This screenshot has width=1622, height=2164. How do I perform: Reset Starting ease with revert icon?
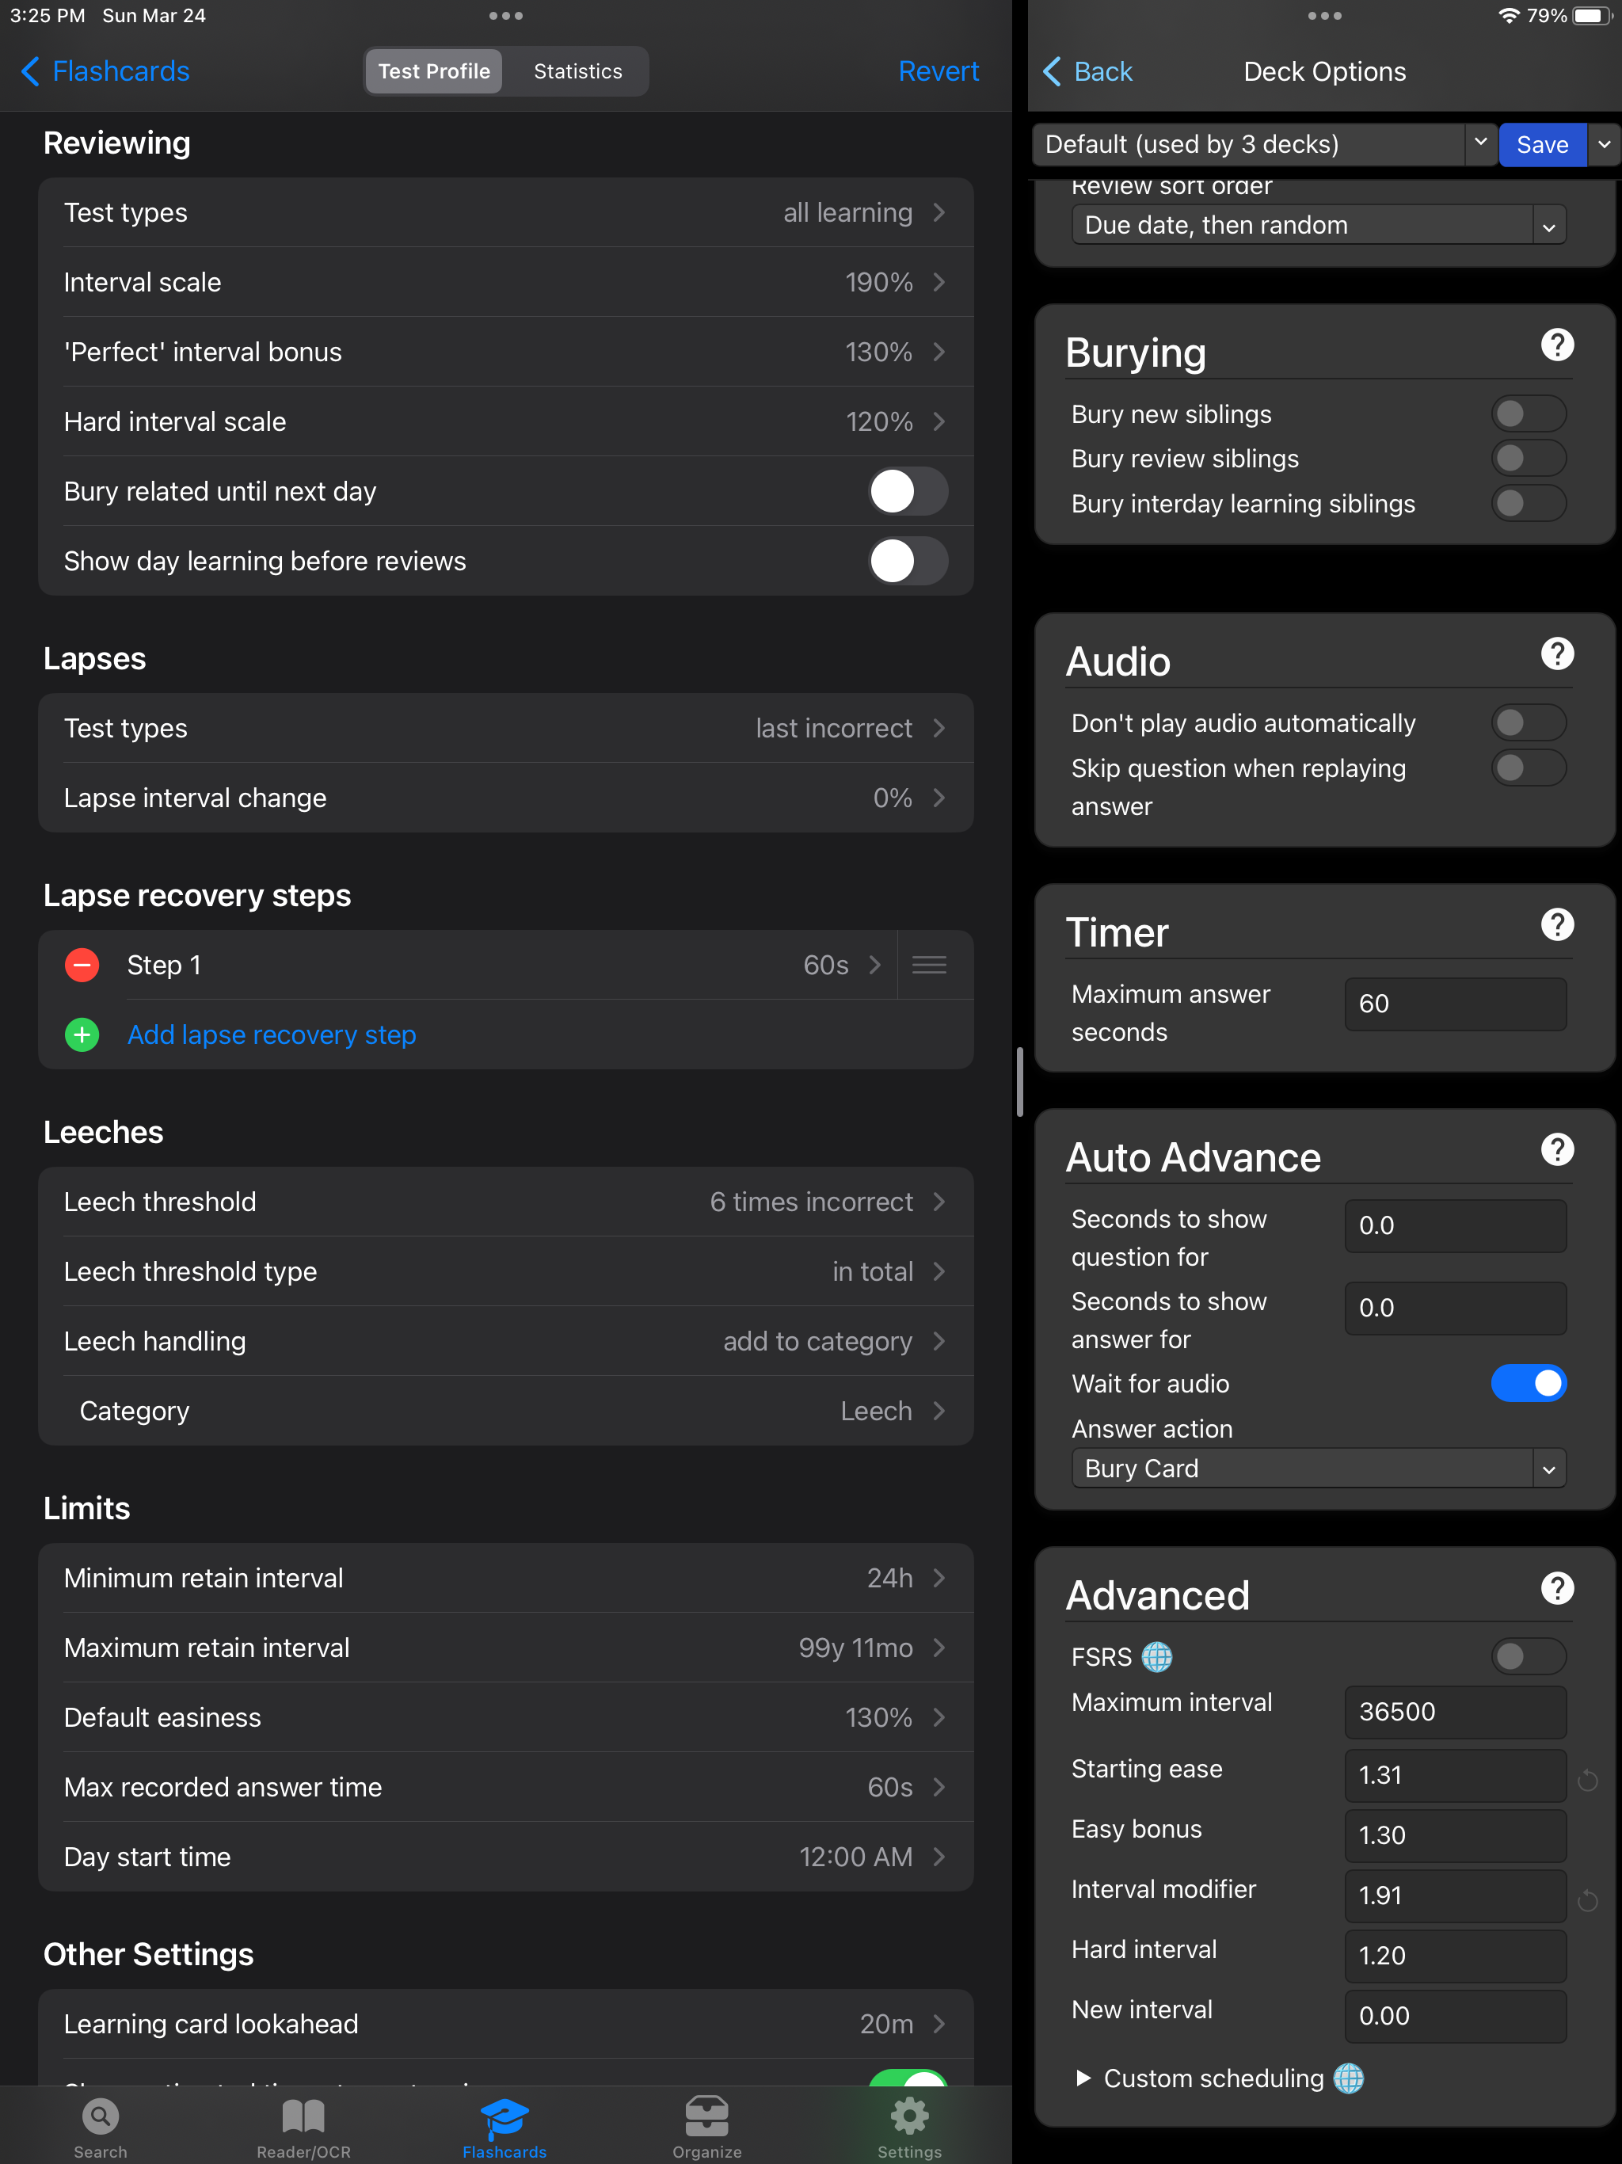click(1588, 1781)
